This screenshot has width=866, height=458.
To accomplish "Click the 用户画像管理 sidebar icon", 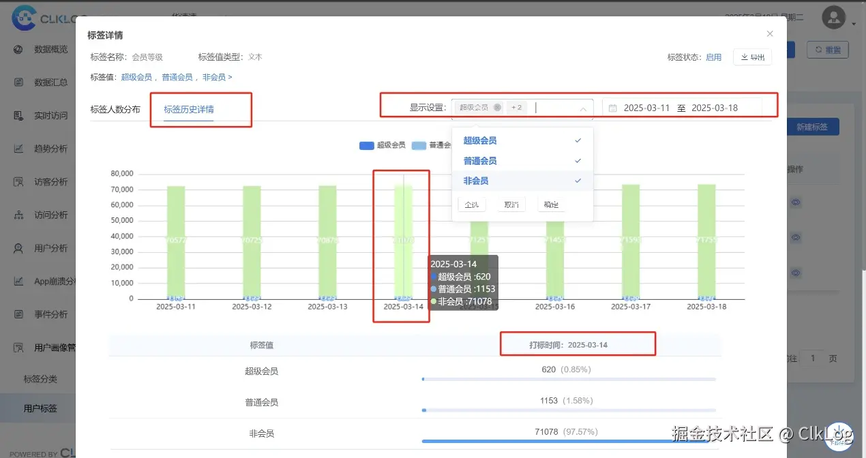I will coord(19,348).
